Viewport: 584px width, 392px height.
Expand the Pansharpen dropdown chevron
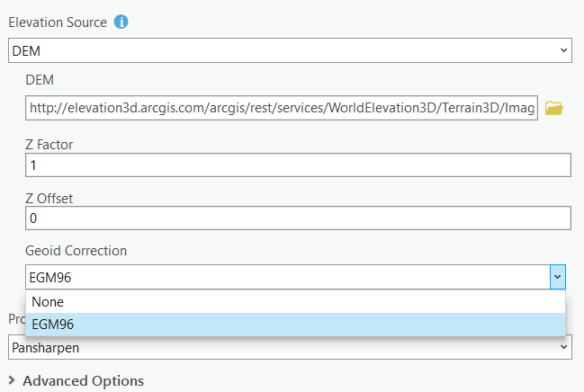[x=563, y=346]
